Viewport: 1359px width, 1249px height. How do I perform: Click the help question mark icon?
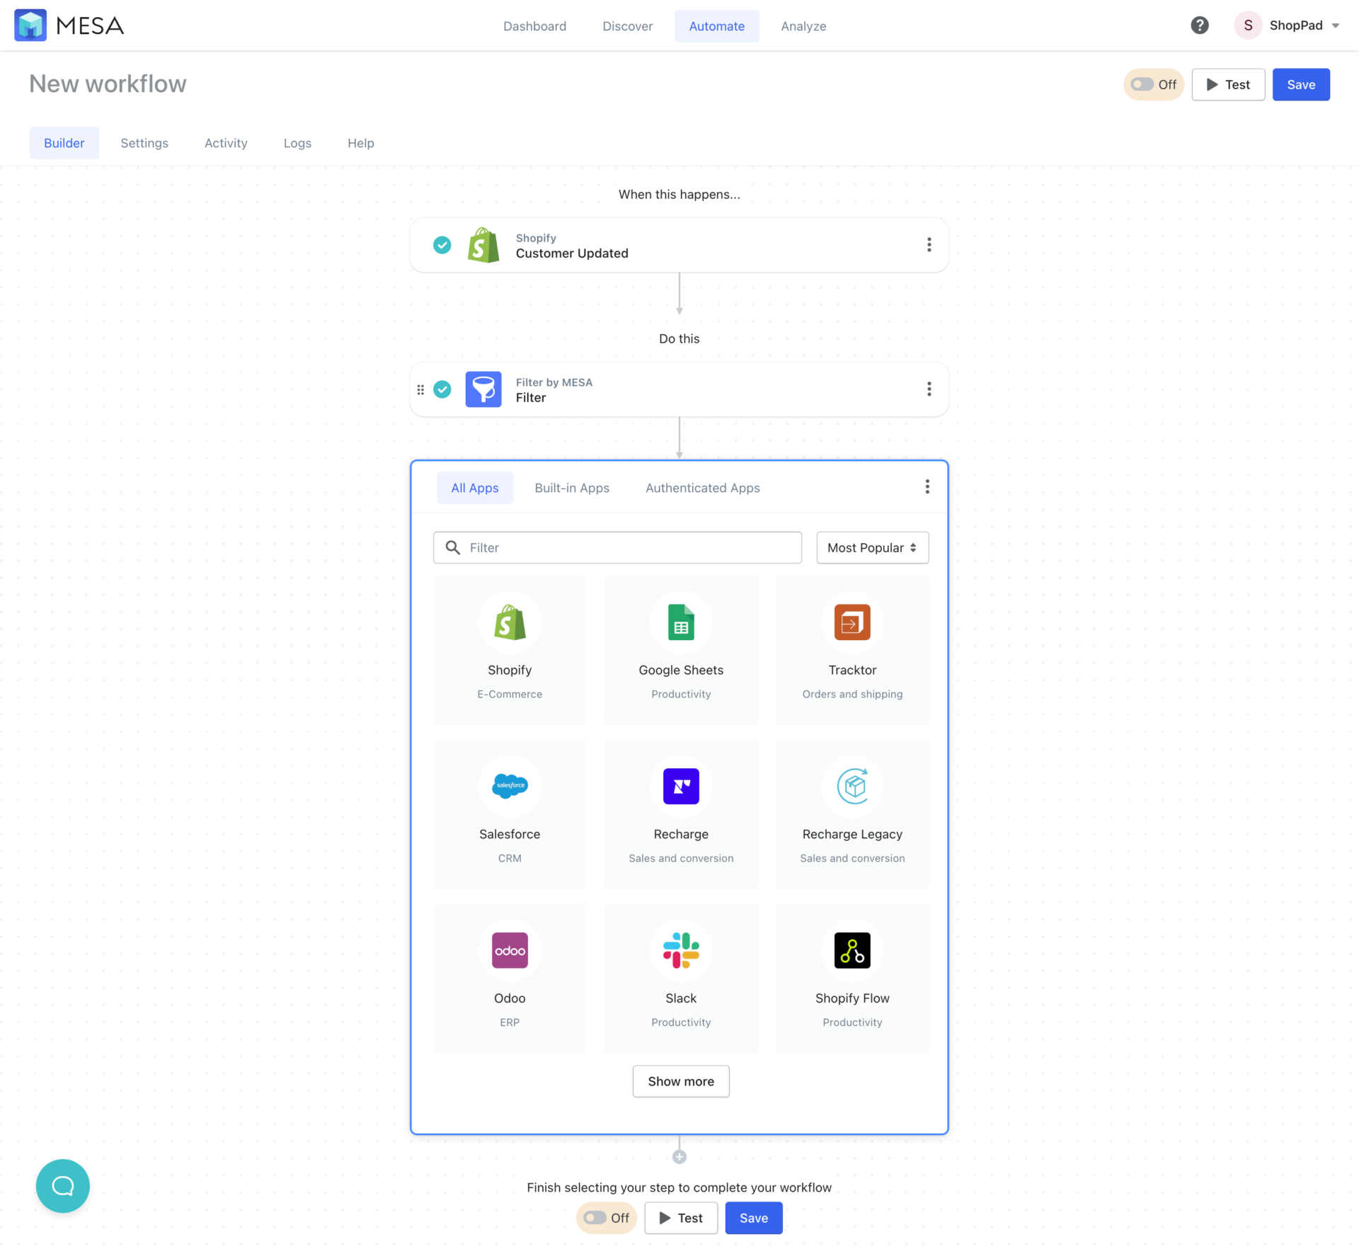click(x=1200, y=25)
